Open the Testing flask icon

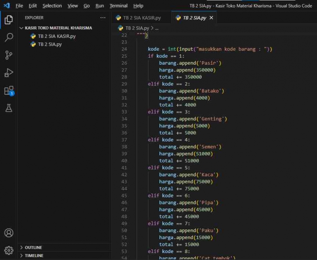9,108
